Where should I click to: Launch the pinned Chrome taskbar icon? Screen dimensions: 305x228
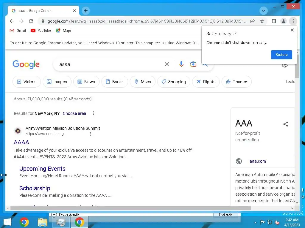[x=24, y=222]
